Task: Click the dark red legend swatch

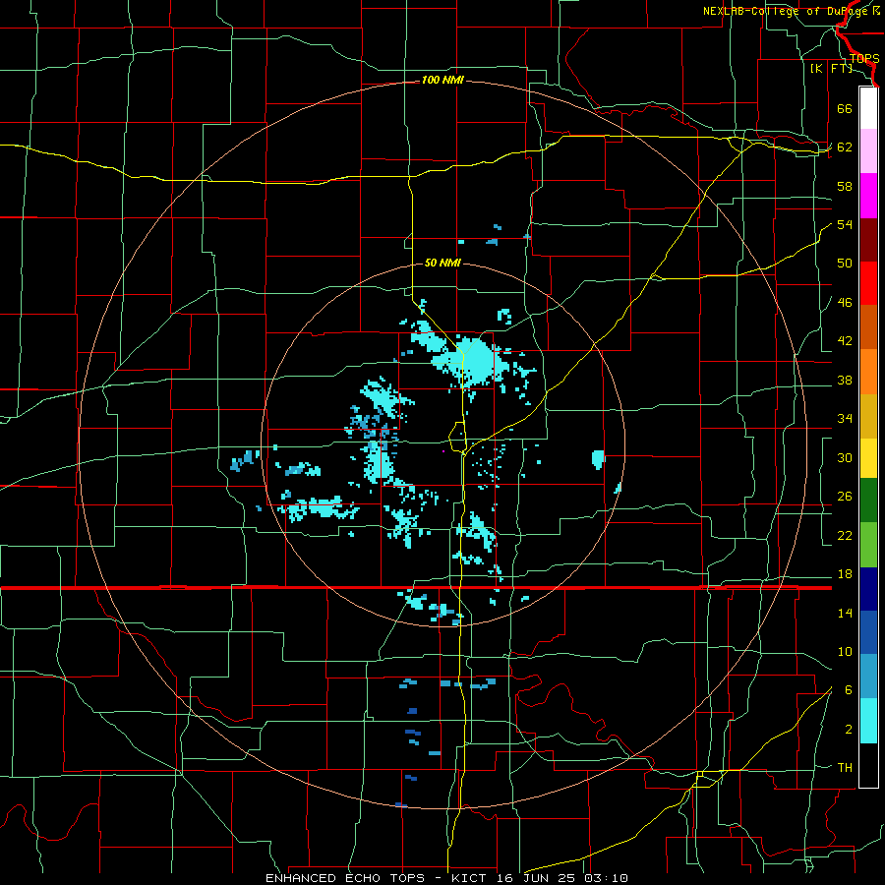Action: tap(868, 240)
